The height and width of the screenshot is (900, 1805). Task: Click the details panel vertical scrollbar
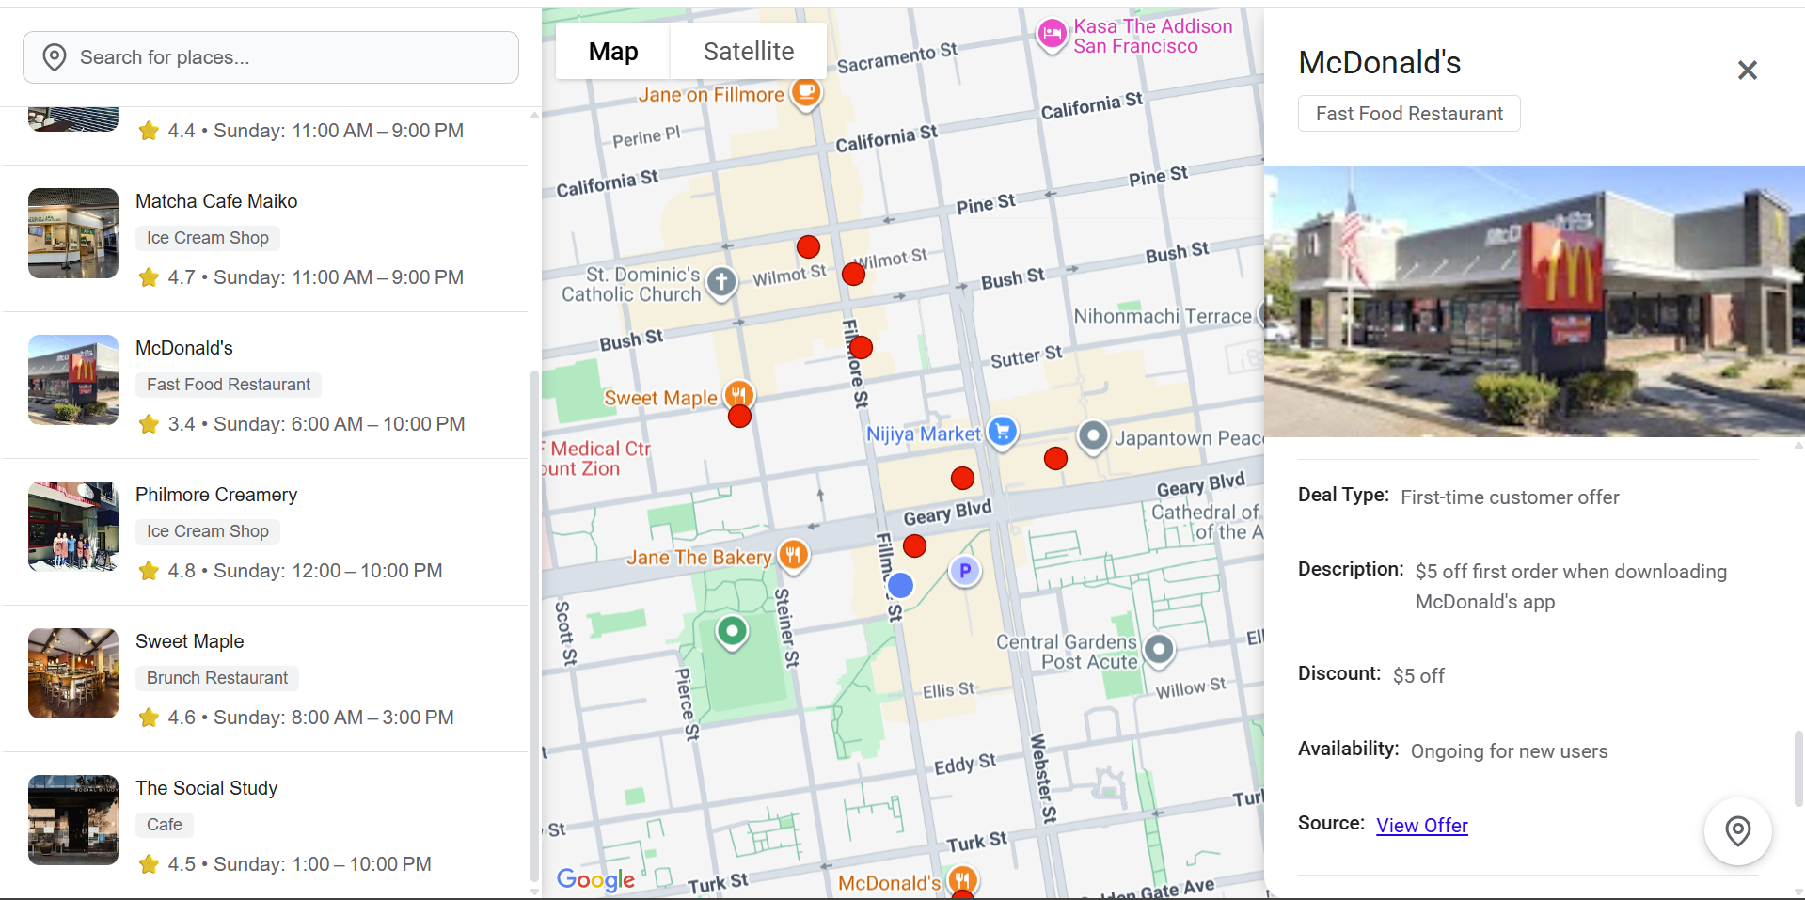pyautogui.click(x=1798, y=767)
